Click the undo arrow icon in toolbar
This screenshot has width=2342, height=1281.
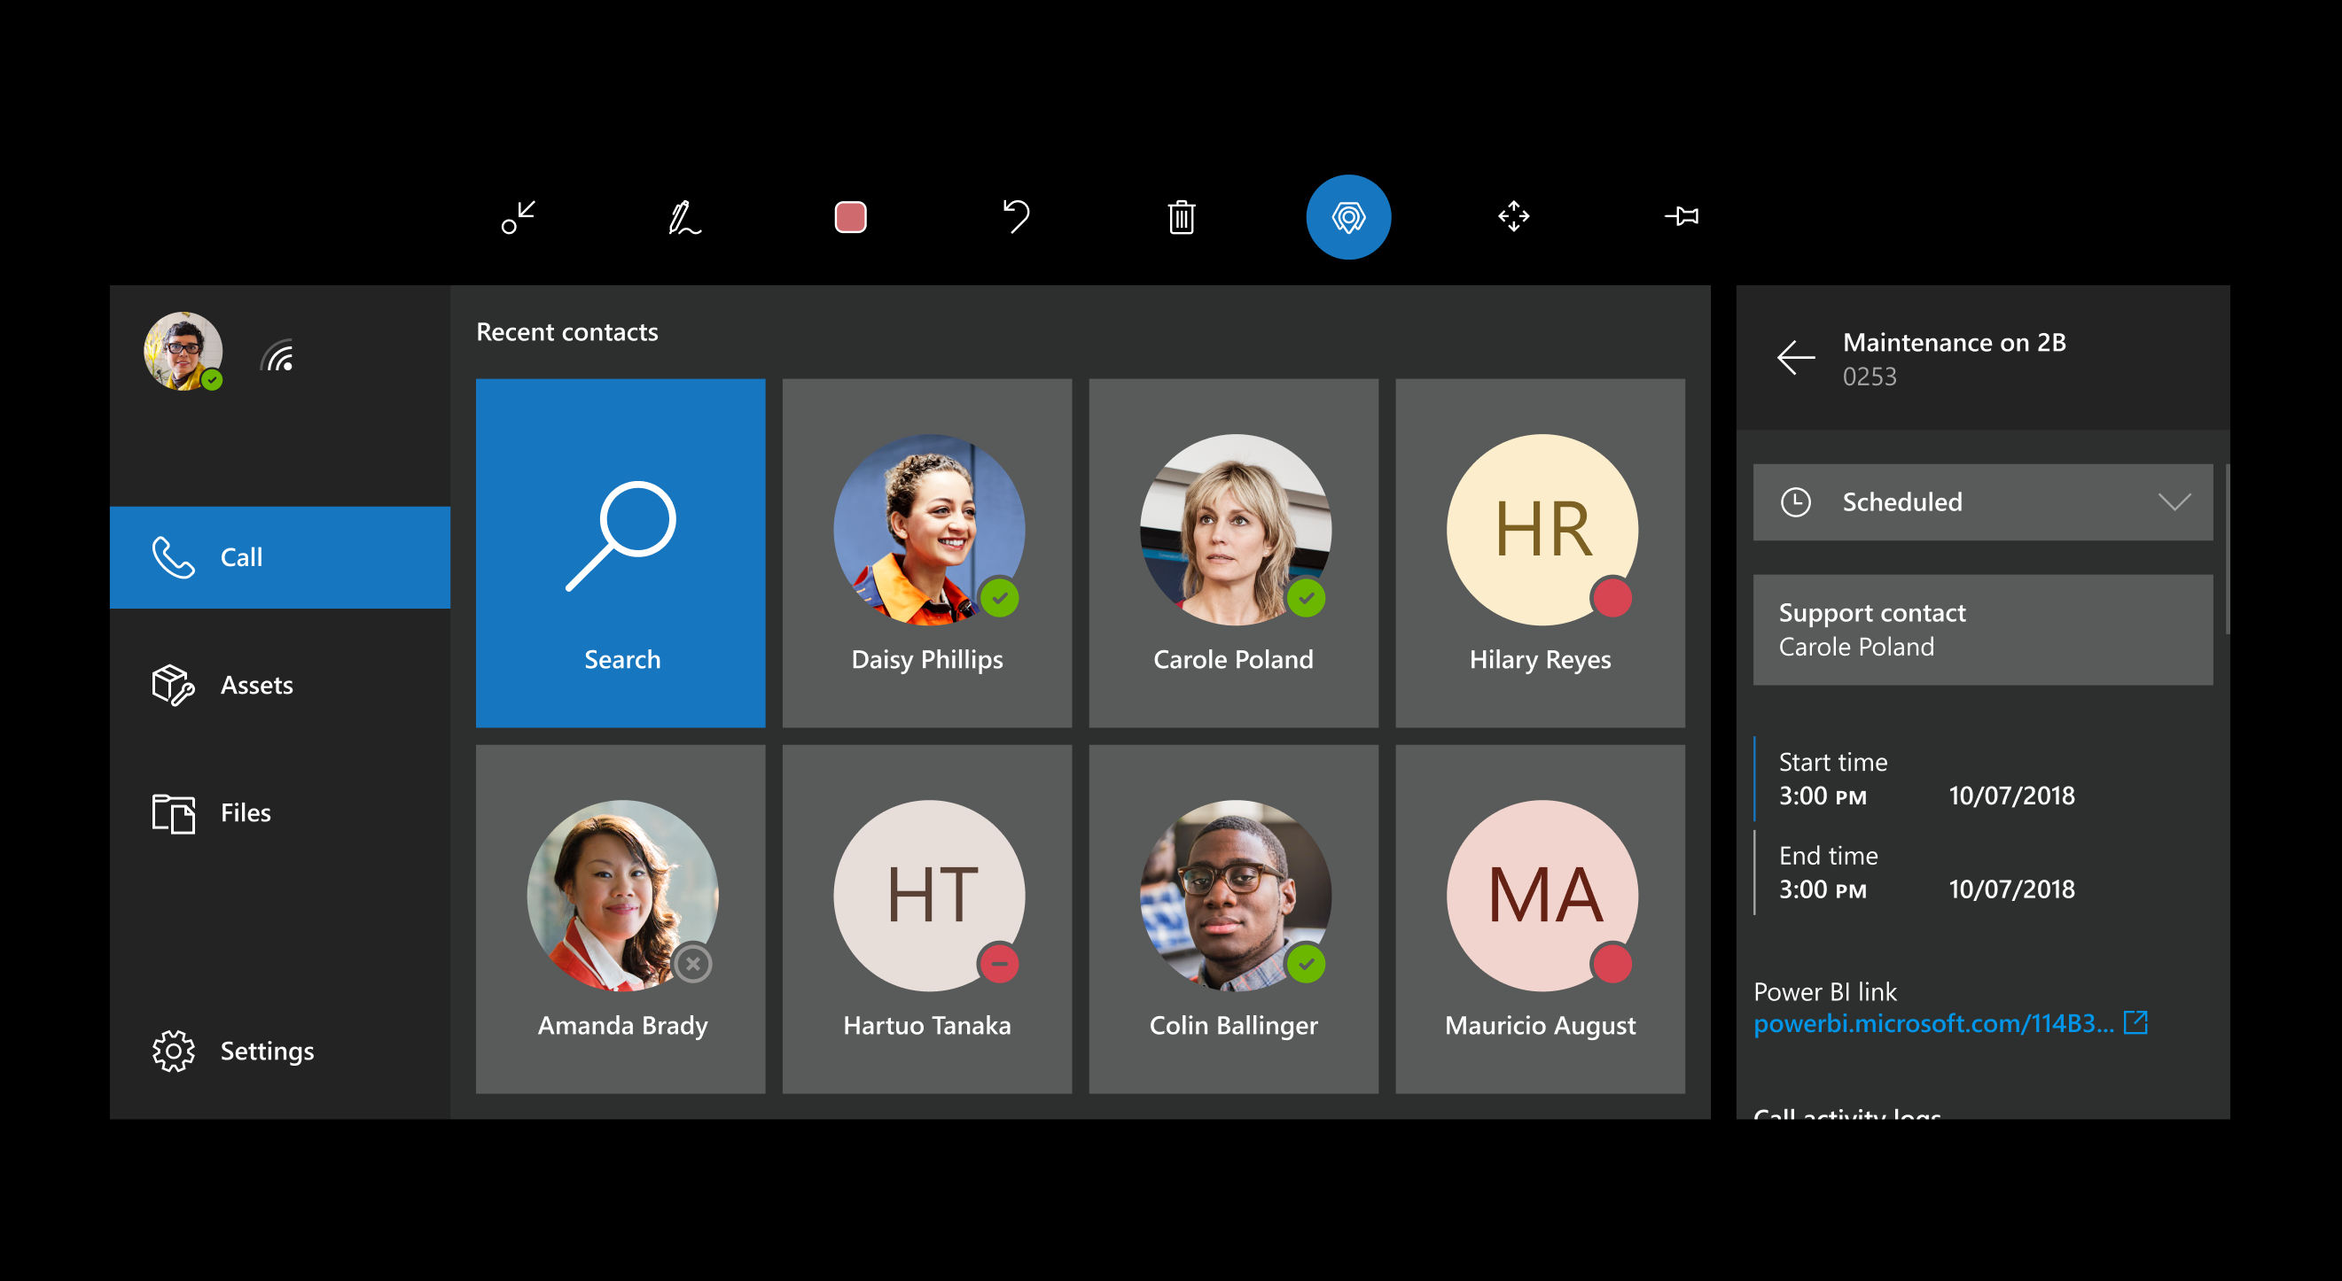coord(1018,216)
